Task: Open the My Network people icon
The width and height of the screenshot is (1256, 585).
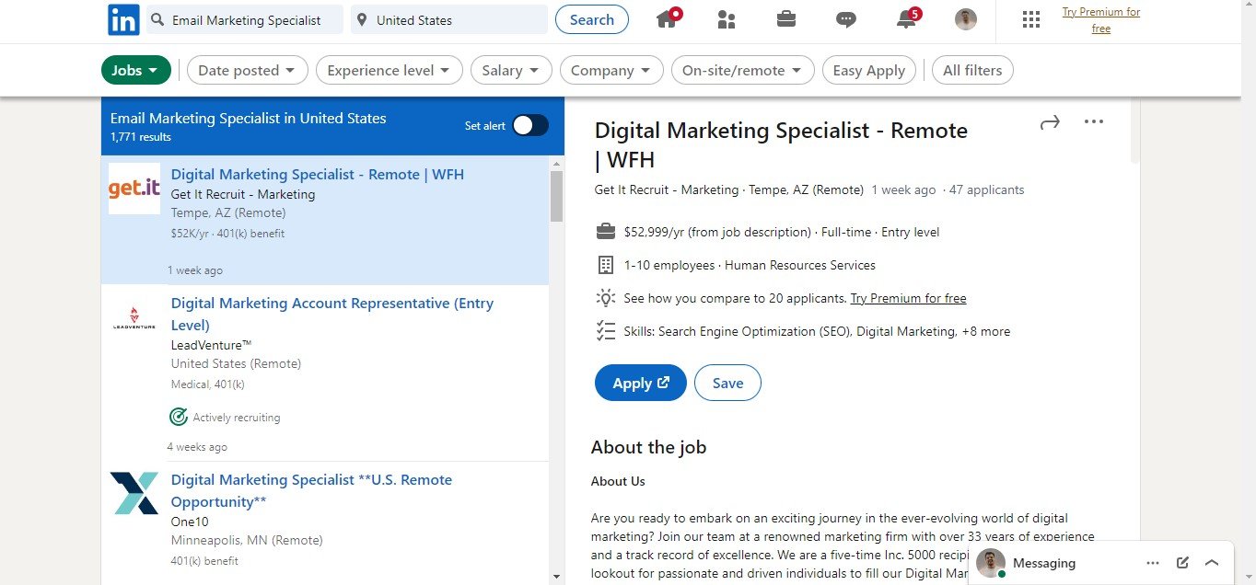Action: click(727, 19)
